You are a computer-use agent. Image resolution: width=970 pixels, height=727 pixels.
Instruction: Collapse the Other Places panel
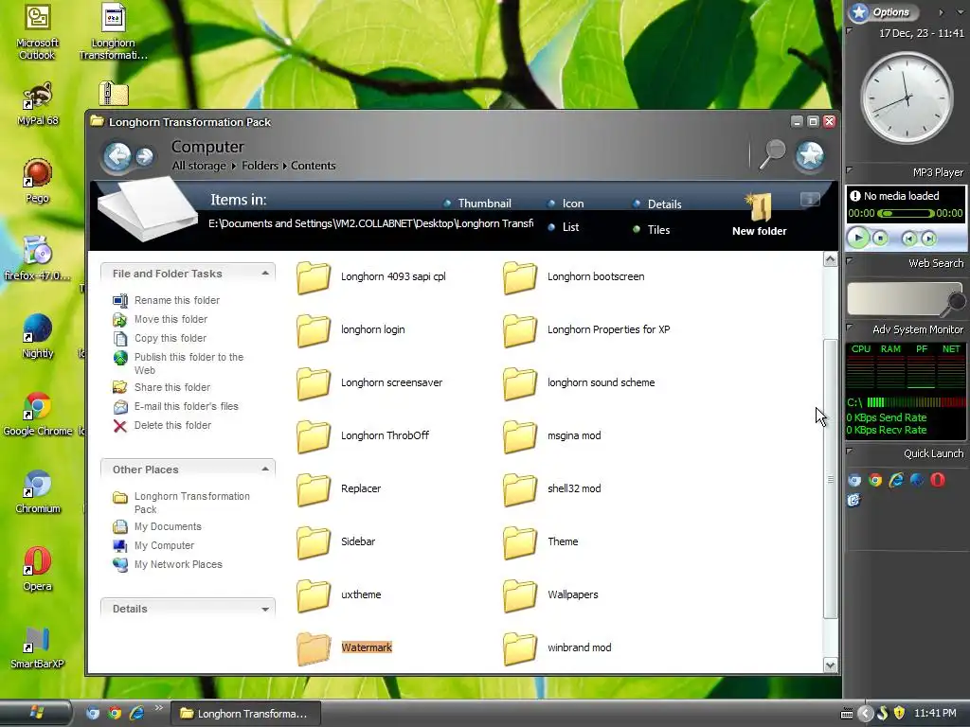click(265, 470)
